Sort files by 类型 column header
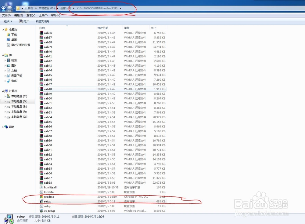305x224 pixels. (x=136, y=28)
